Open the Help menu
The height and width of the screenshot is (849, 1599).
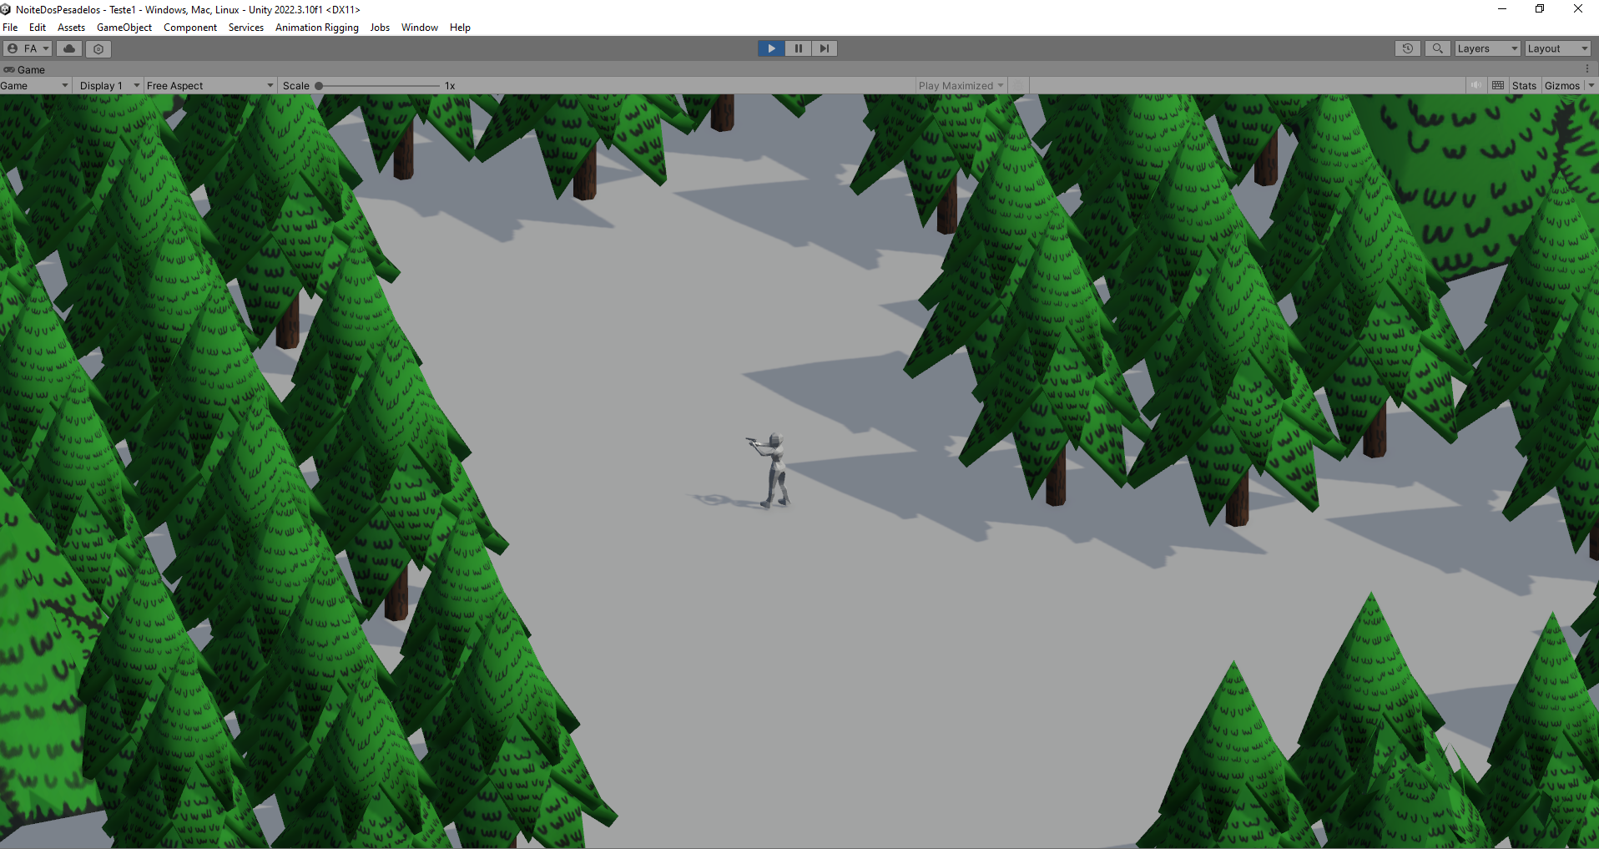(x=460, y=28)
